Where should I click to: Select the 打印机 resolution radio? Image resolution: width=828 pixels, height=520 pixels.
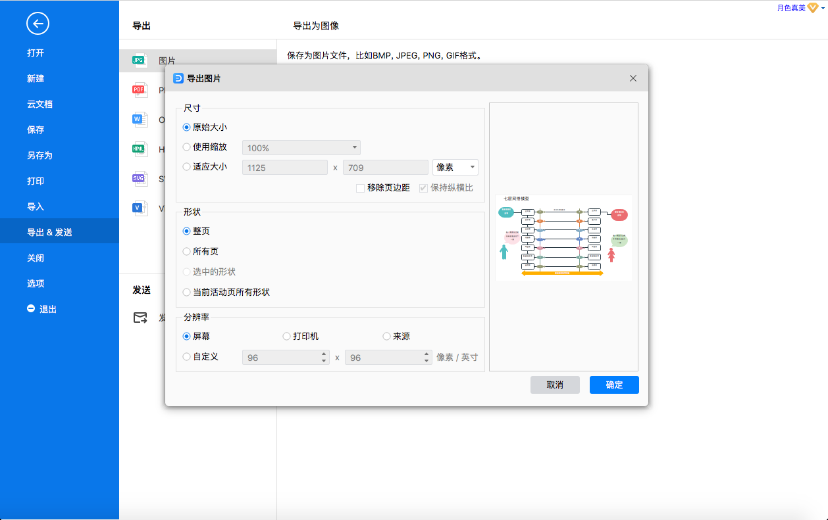click(x=301, y=336)
